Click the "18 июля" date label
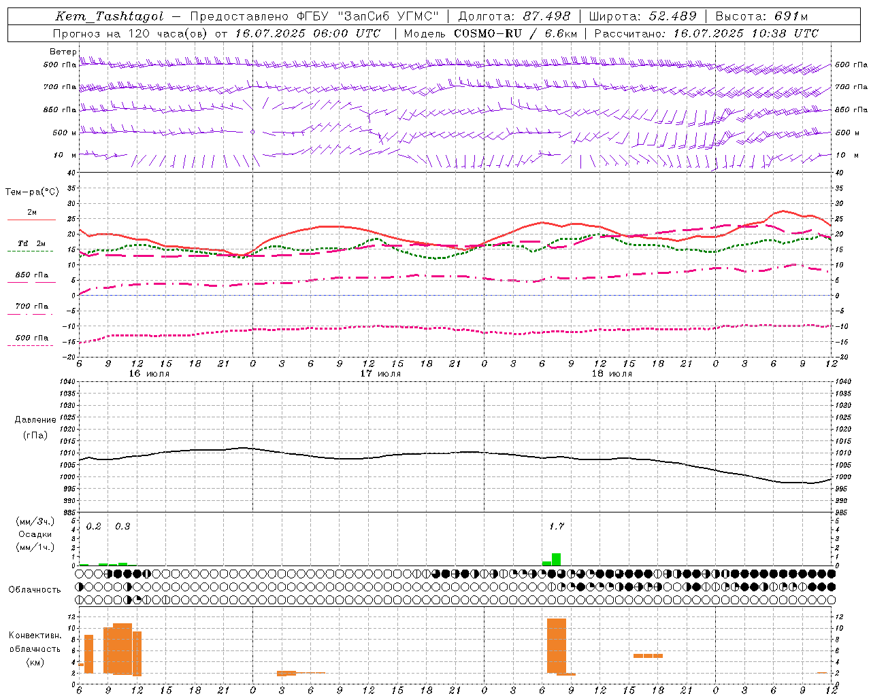Viewport: 871px width, 696px height. pos(612,374)
